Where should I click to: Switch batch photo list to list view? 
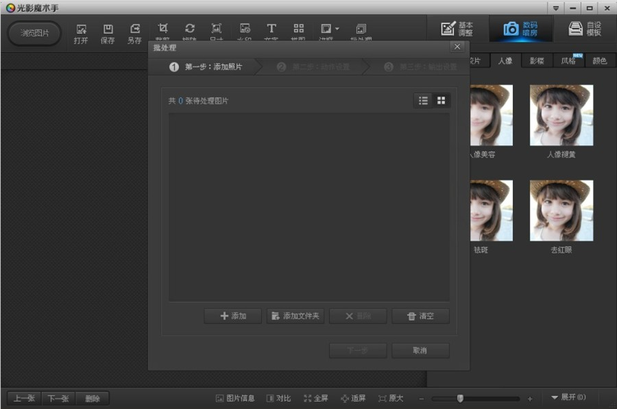coord(423,100)
